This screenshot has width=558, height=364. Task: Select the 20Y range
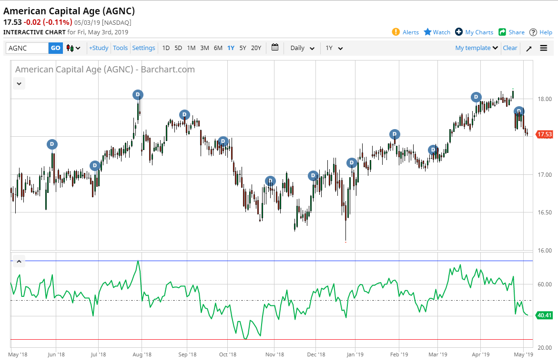256,48
